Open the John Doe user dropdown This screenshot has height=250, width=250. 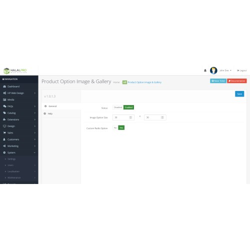pos(225,70)
